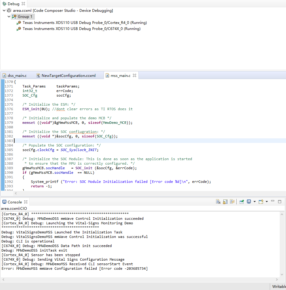Viewport: 286px width, 290px height.
Task: Click the Task_Params declaration on line 1371
Action: (51, 86)
